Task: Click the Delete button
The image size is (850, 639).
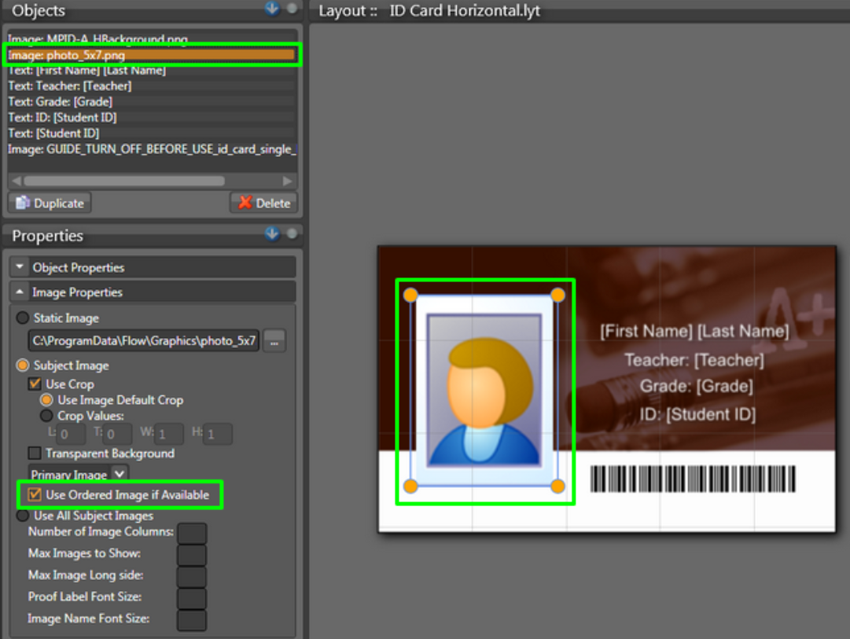Action: [x=263, y=202]
